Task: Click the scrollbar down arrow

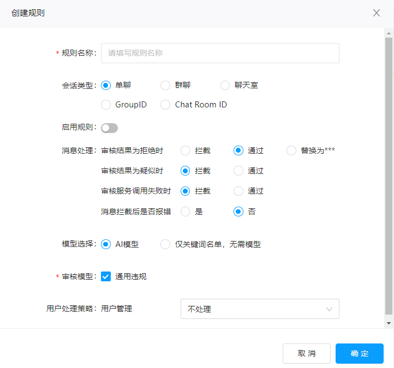Action: pyautogui.click(x=388, y=323)
